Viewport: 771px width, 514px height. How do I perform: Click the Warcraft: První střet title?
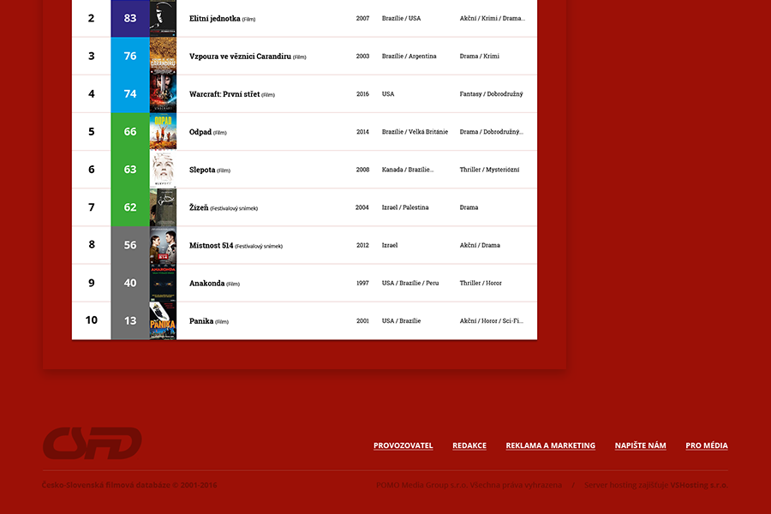pos(224,94)
